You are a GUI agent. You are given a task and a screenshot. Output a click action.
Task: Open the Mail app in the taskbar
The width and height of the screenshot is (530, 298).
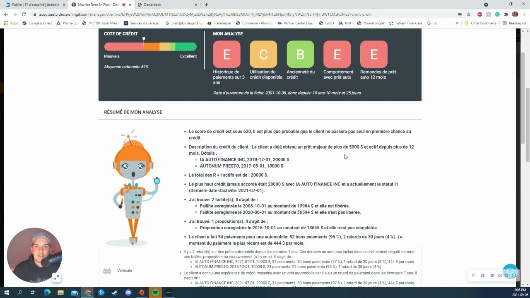click(x=74, y=293)
